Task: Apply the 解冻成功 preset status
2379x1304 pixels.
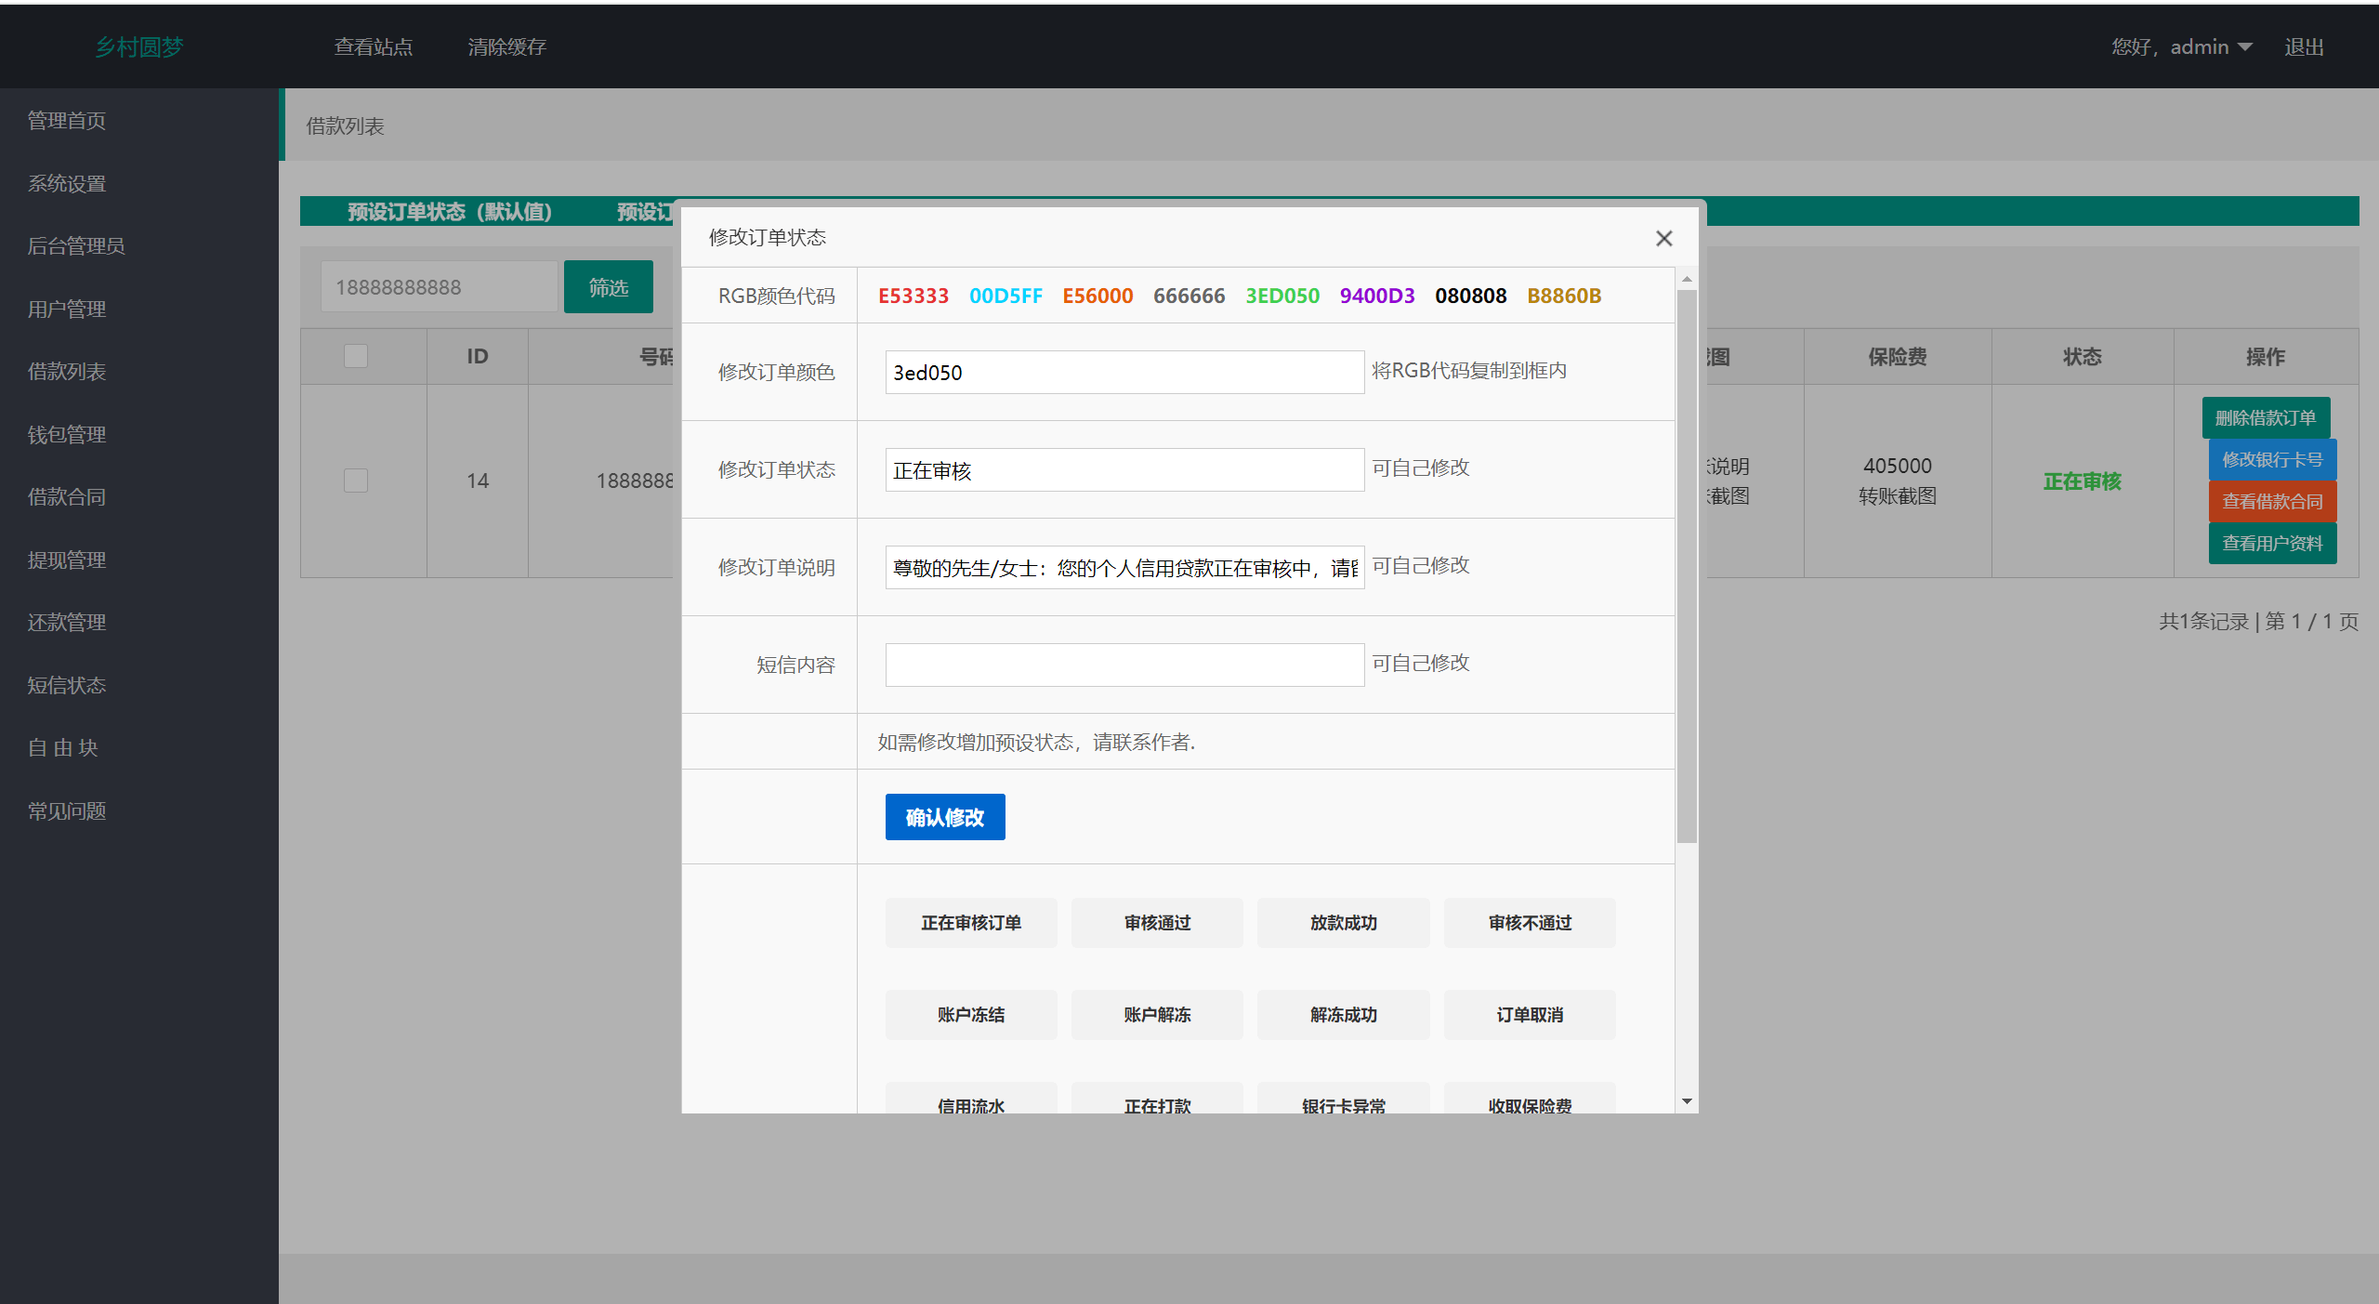Action: 1343,1015
